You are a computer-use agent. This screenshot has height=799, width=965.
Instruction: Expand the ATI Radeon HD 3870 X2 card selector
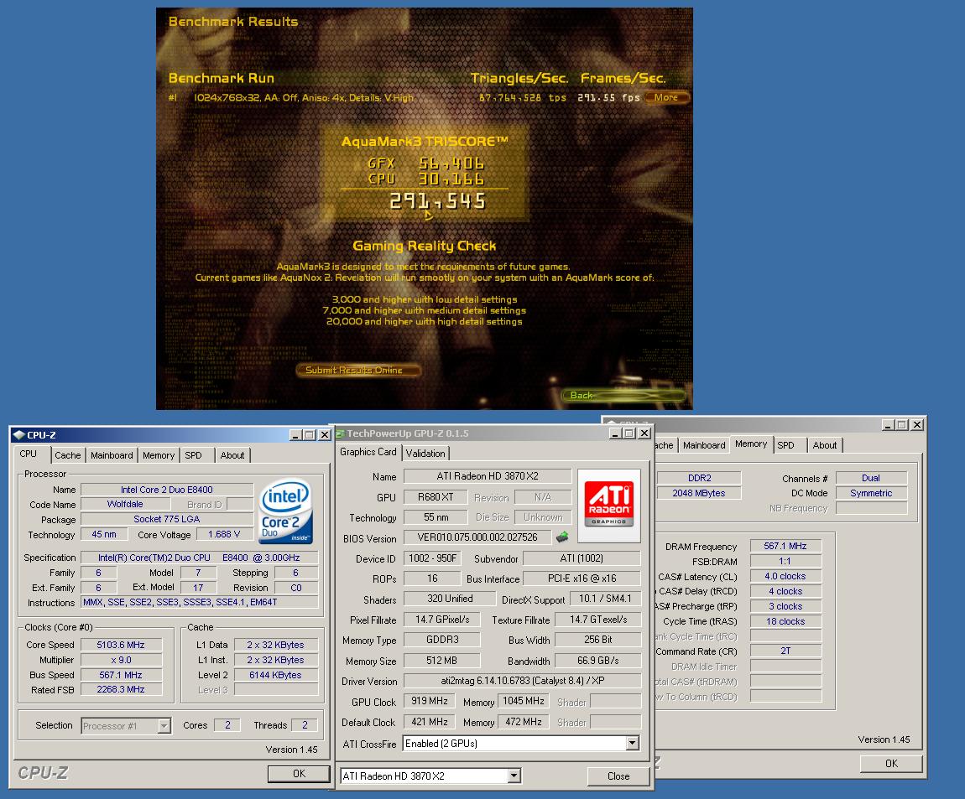coord(514,776)
